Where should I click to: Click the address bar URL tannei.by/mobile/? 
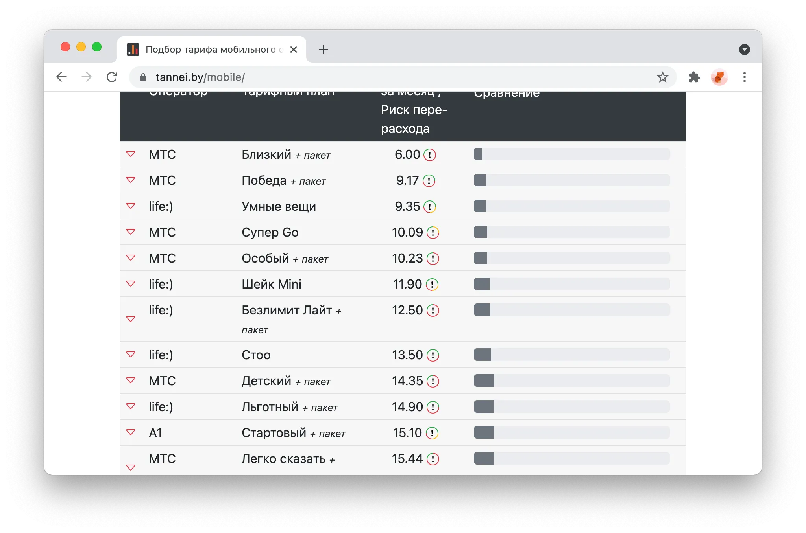click(x=200, y=77)
